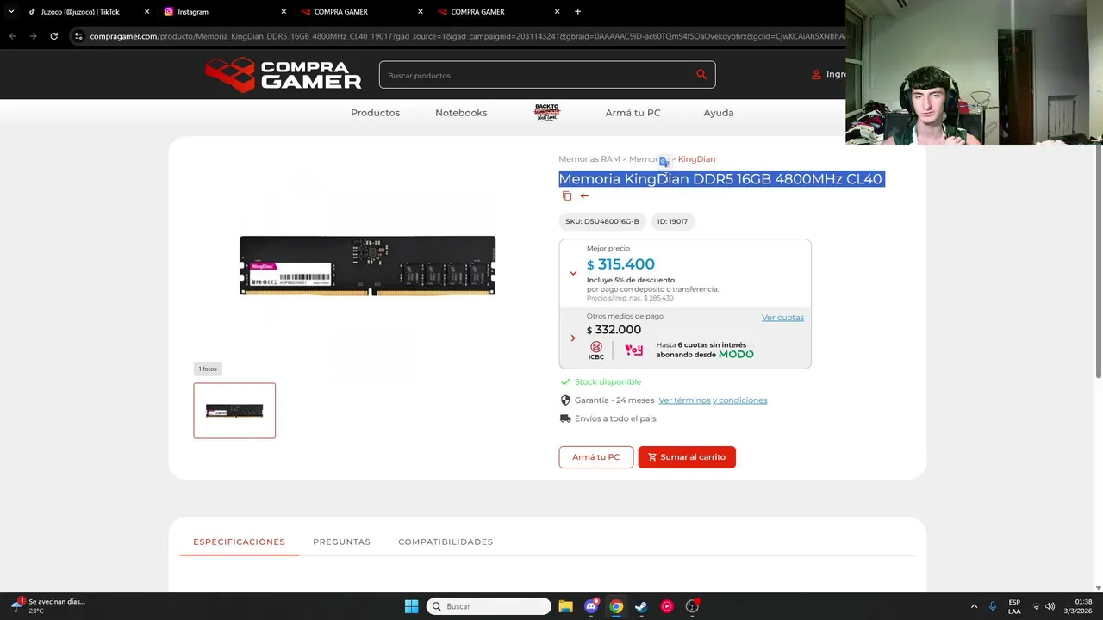Click the Memorias RAM breadcrumb link
The image size is (1103, 620).
coord(589,159)
